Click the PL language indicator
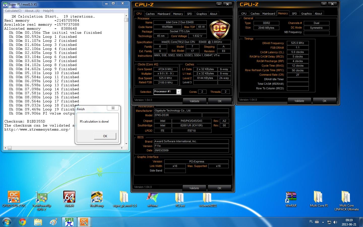The height and width of the screenshot is (227, 363). pos(311,221)
